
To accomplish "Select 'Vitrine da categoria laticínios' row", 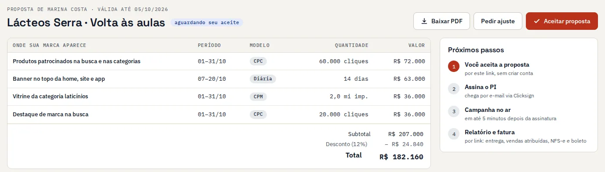I will (x=219, y=97).
